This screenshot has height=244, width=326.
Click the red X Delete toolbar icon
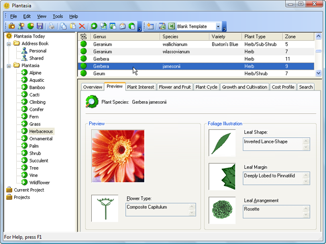[81, 26]
